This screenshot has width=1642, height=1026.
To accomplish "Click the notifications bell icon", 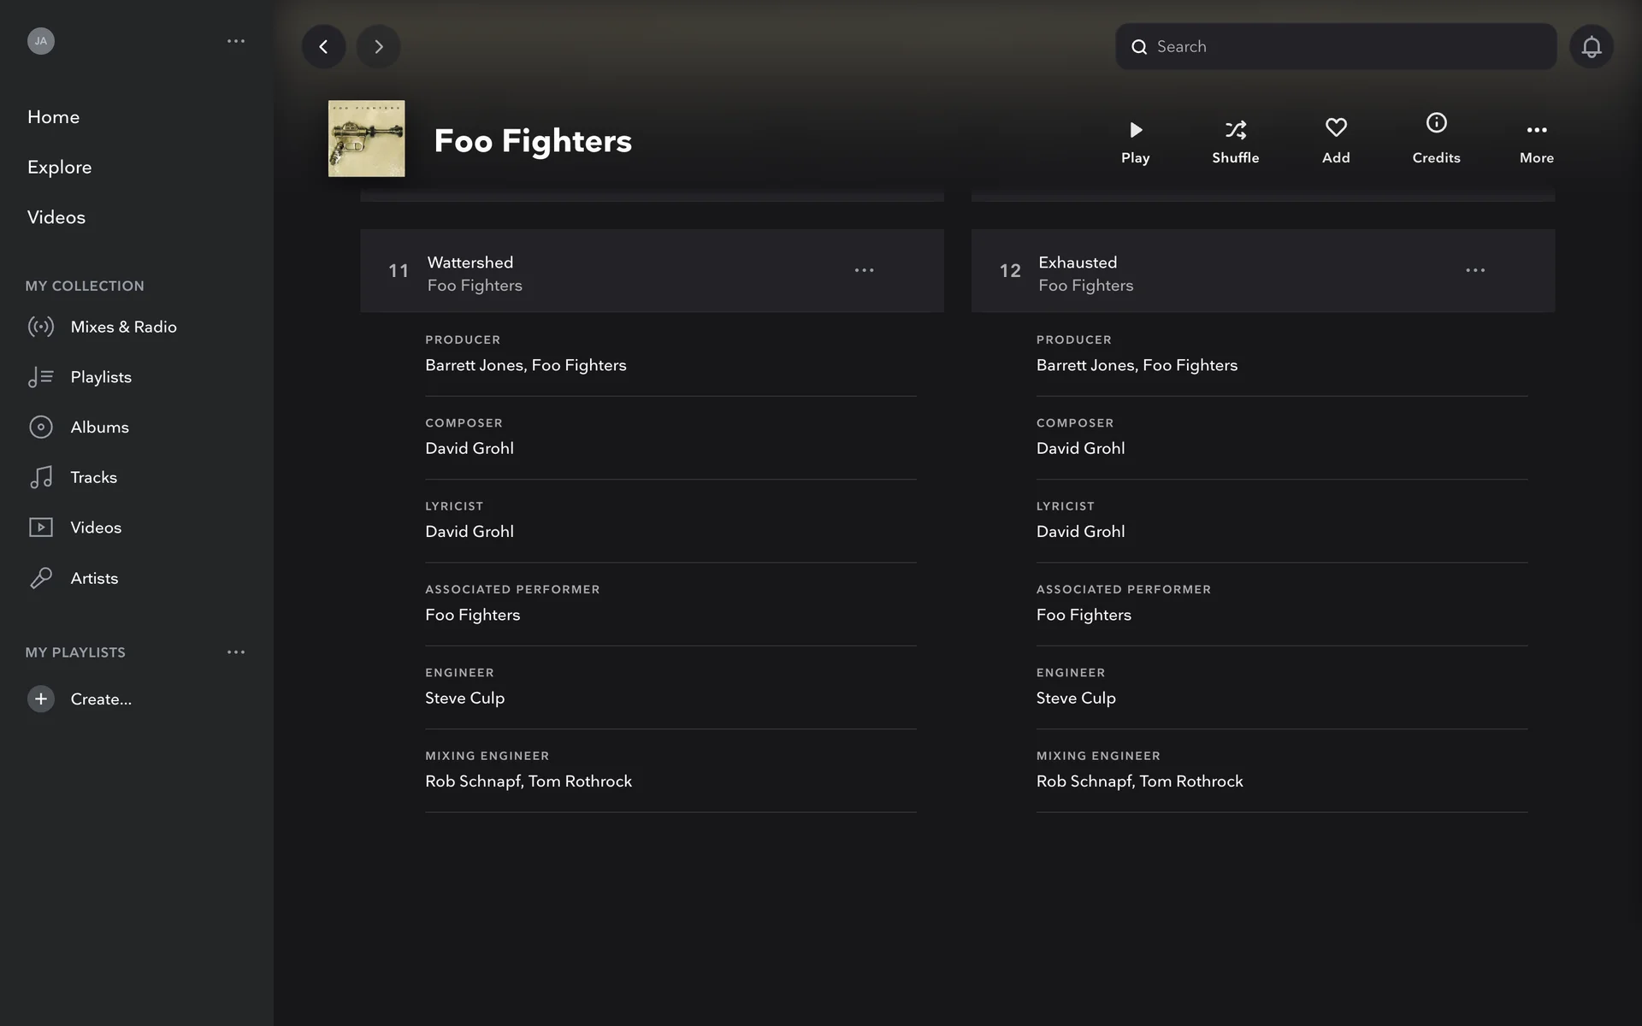I will [1591, 47].
